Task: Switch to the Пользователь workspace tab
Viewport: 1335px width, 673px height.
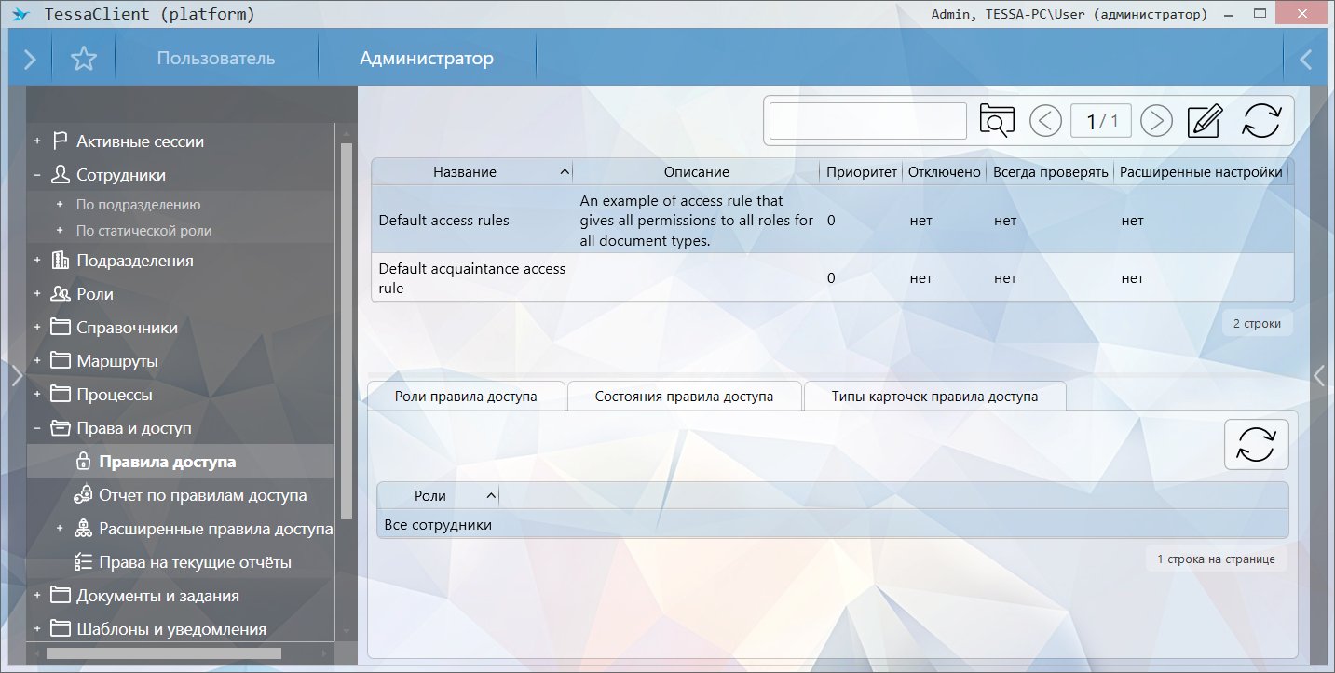Action: point(215,59)
